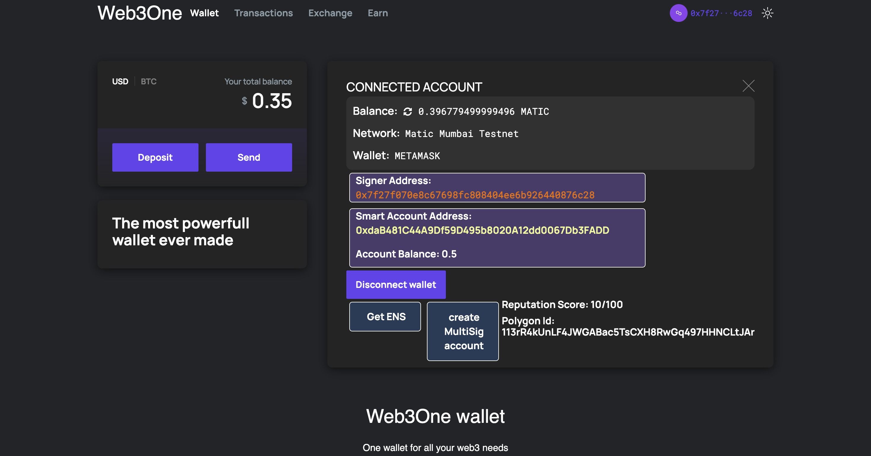Open the Exchange menu item
The height and width of the screenshot is (456, 871).
(330, 13)
